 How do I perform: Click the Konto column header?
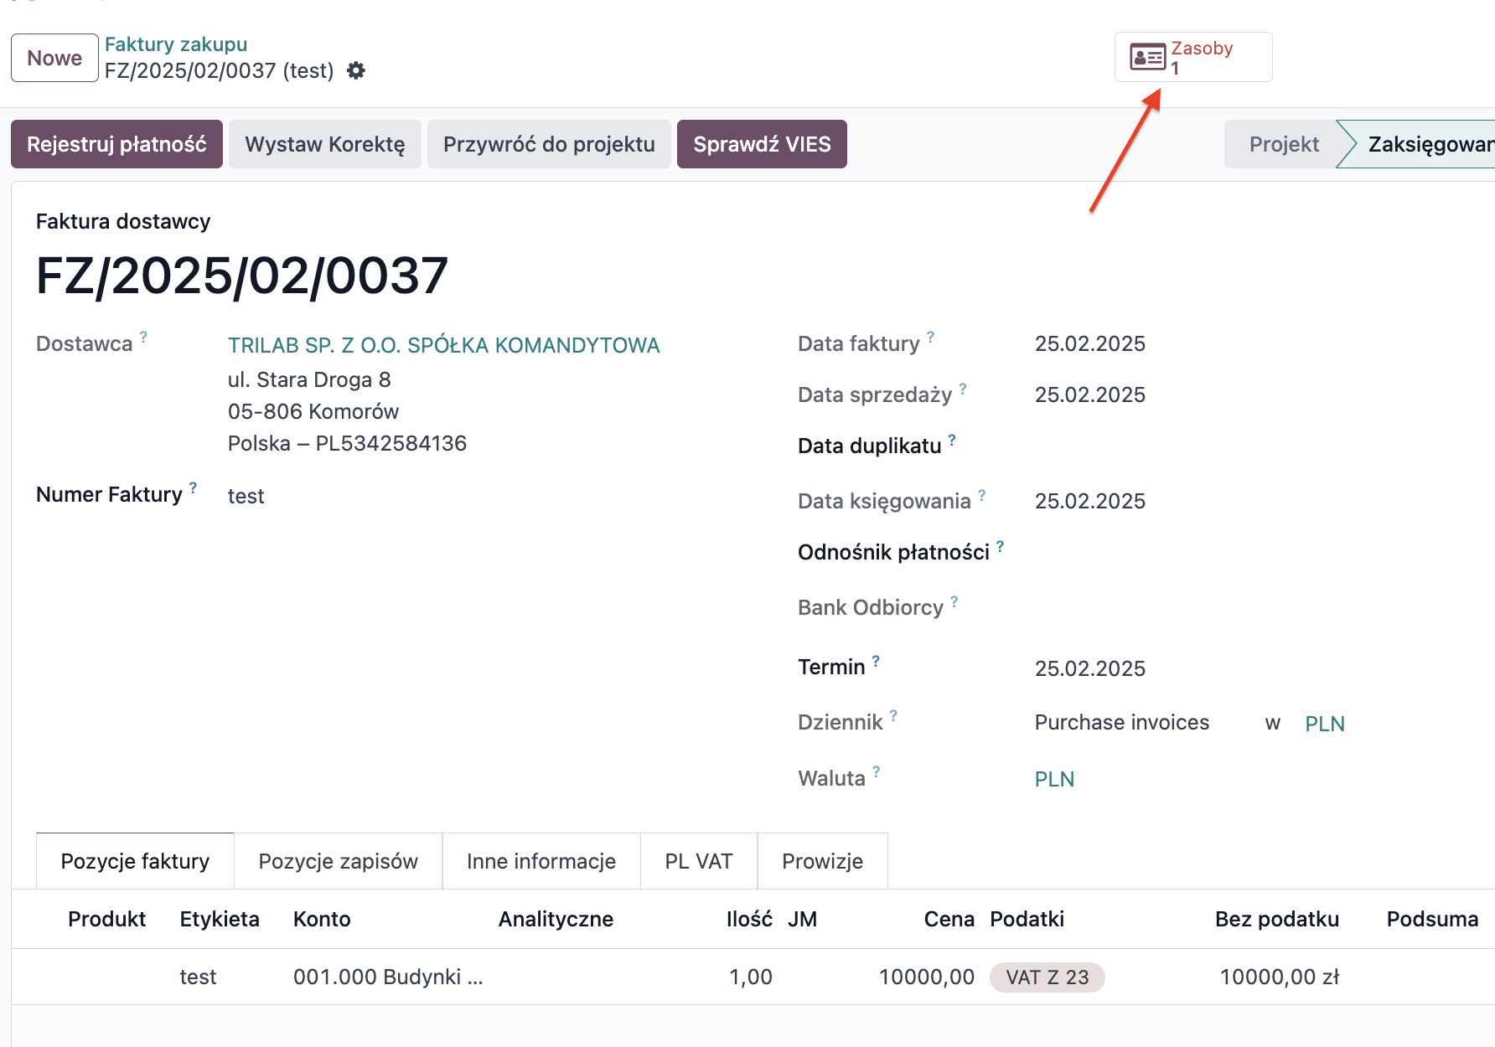(x=322, y=919)
